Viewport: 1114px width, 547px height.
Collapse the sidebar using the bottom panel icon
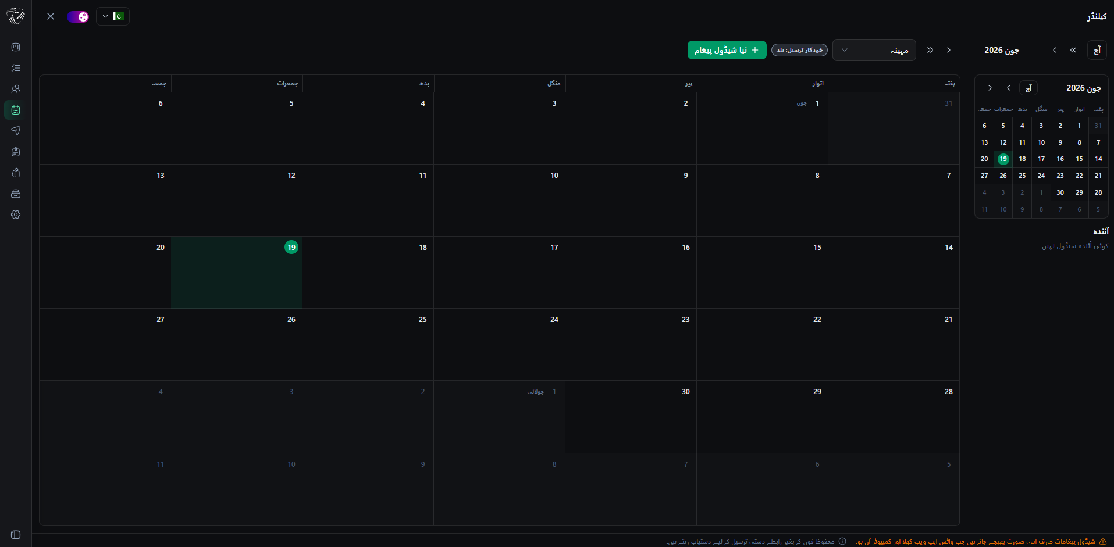[16, 535]
